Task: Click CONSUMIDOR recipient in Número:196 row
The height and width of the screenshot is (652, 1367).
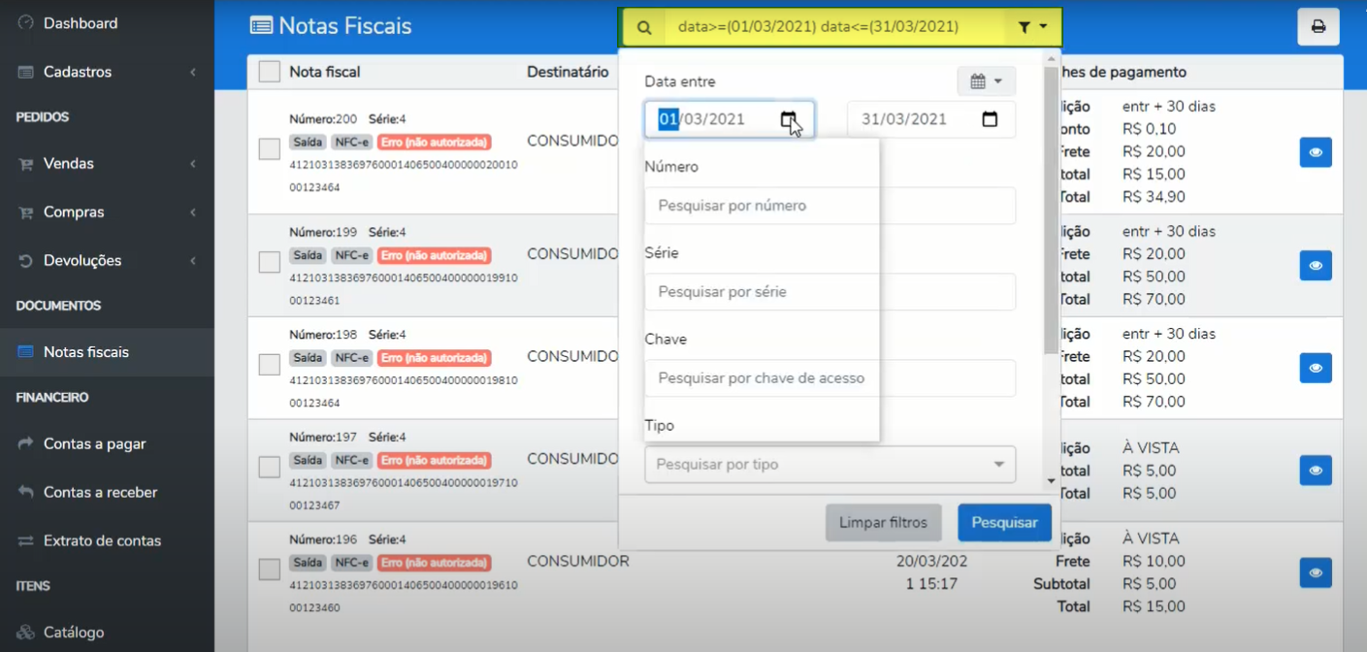Action: coord(578,561)
